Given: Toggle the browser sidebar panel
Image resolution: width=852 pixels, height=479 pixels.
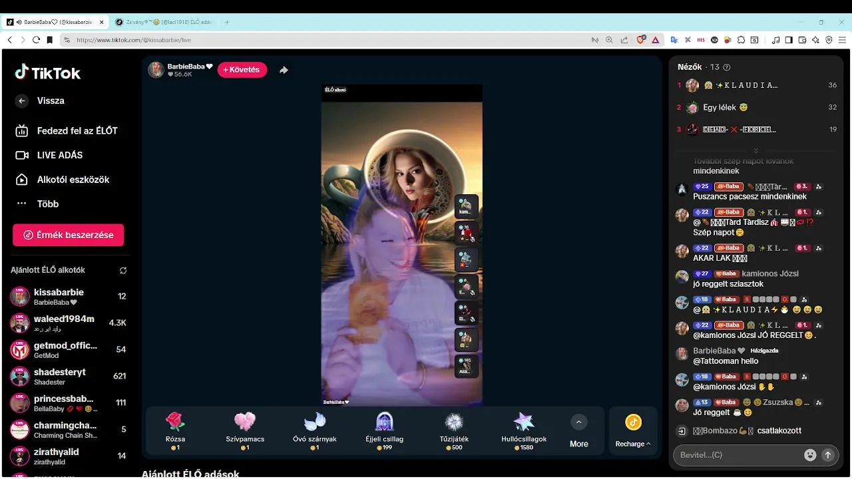Looking at the screenshot, I should (789, 40).
